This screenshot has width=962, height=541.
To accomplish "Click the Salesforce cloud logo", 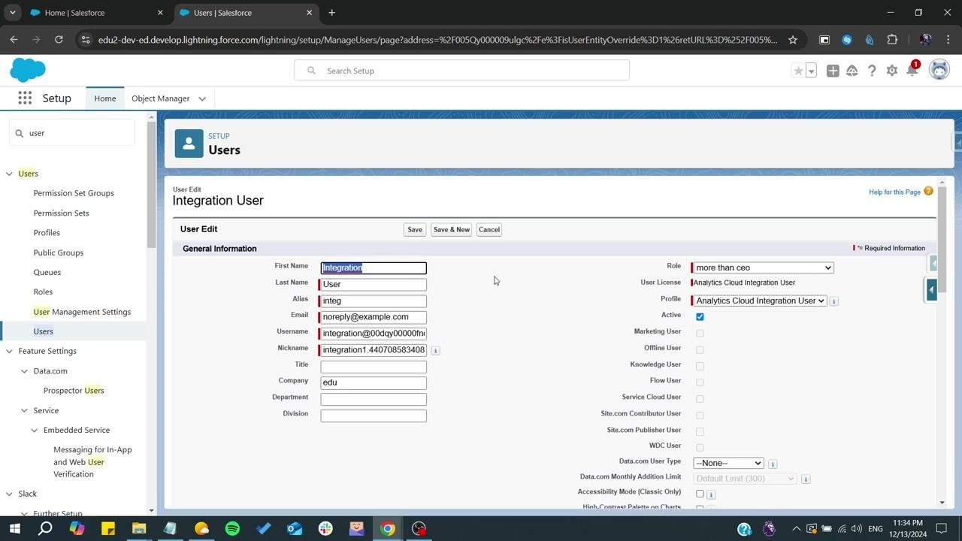I will pos(28,71).
